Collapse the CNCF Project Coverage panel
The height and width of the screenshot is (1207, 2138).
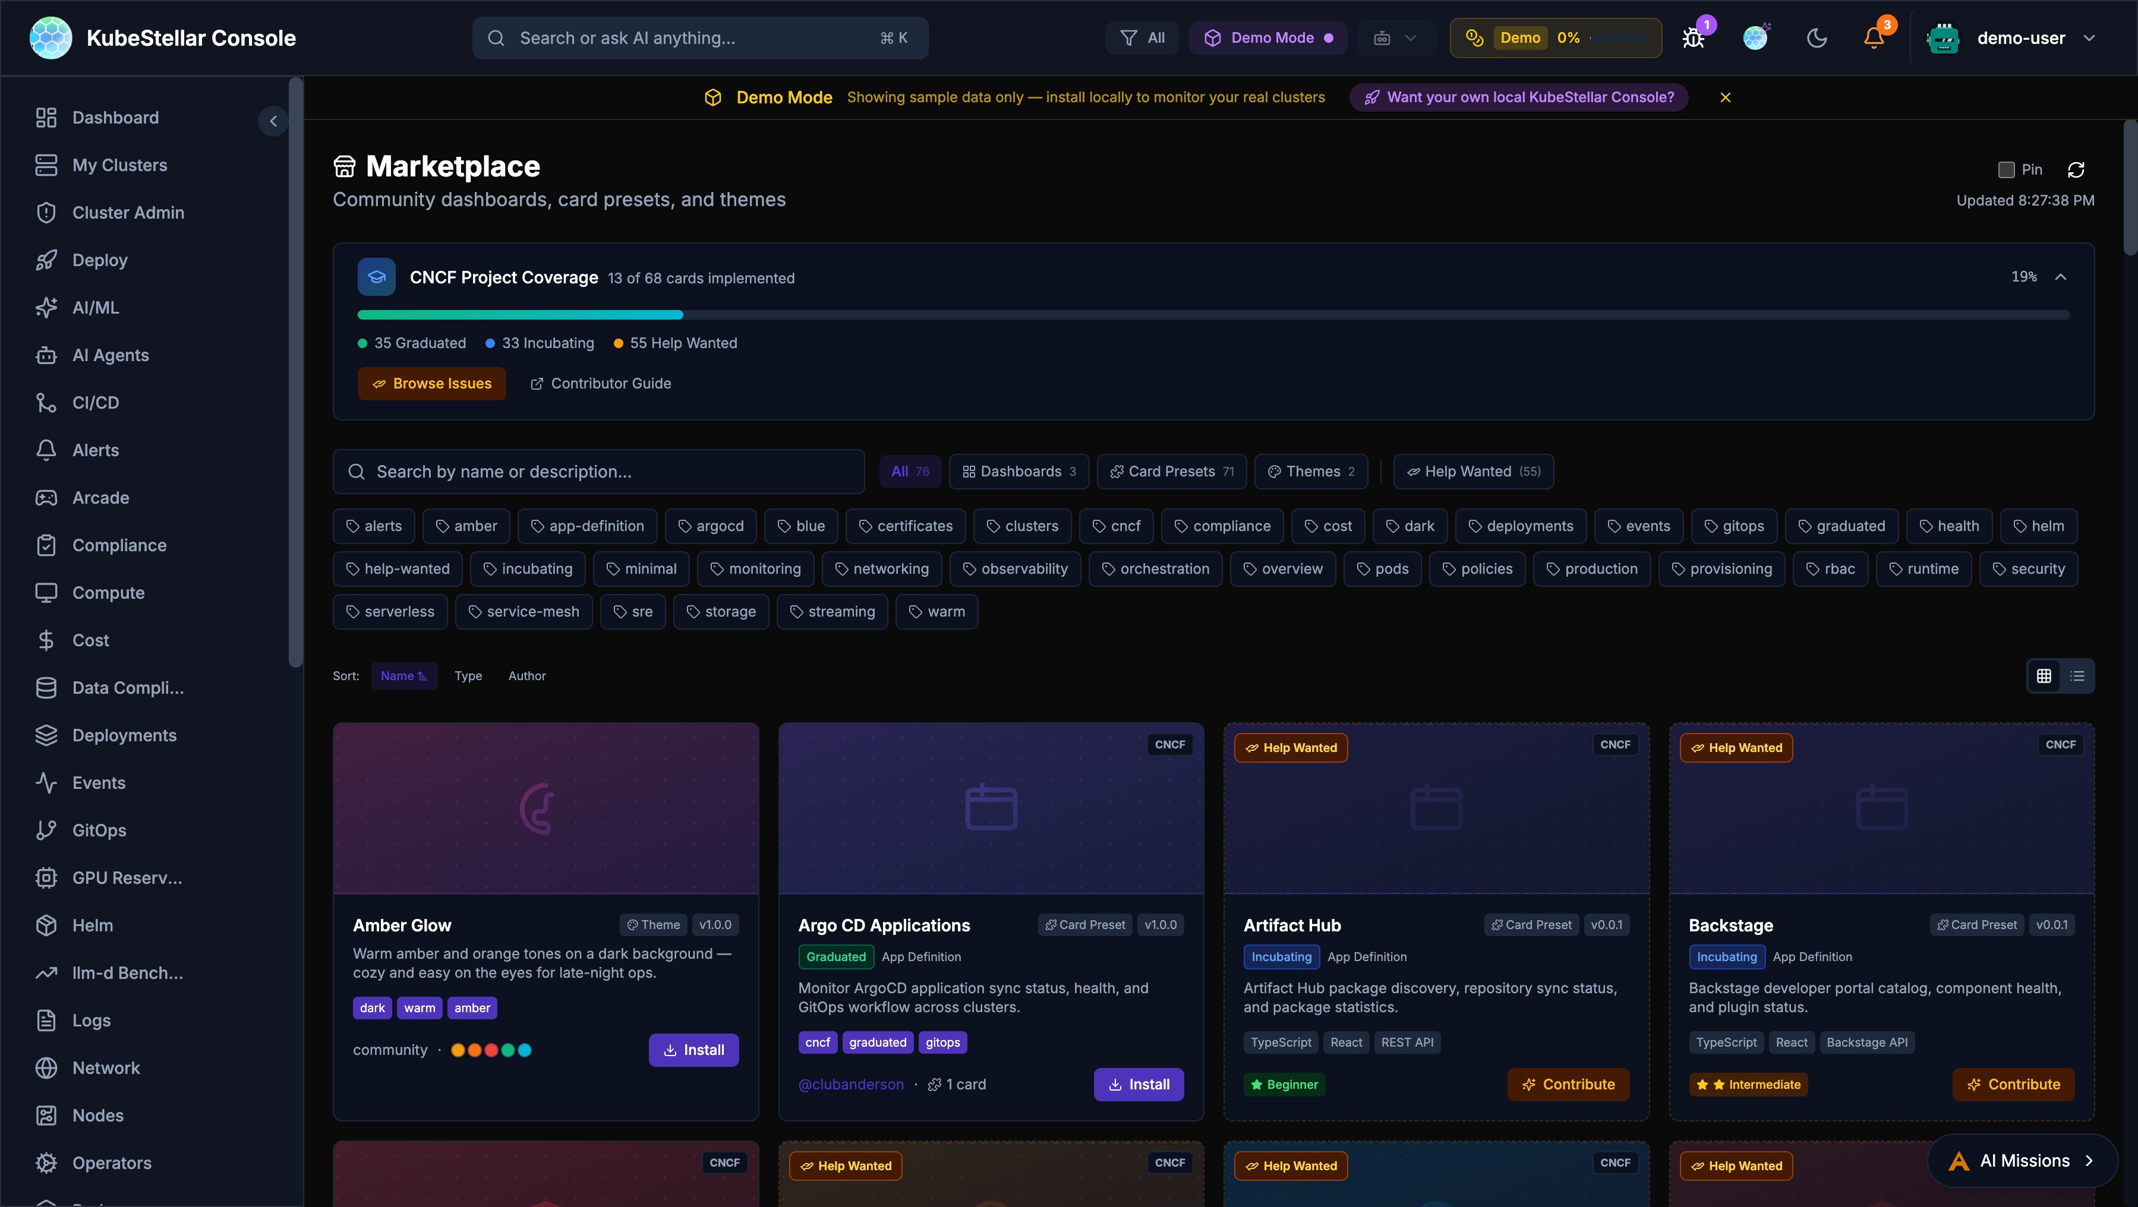click(x=2062, y=277)
